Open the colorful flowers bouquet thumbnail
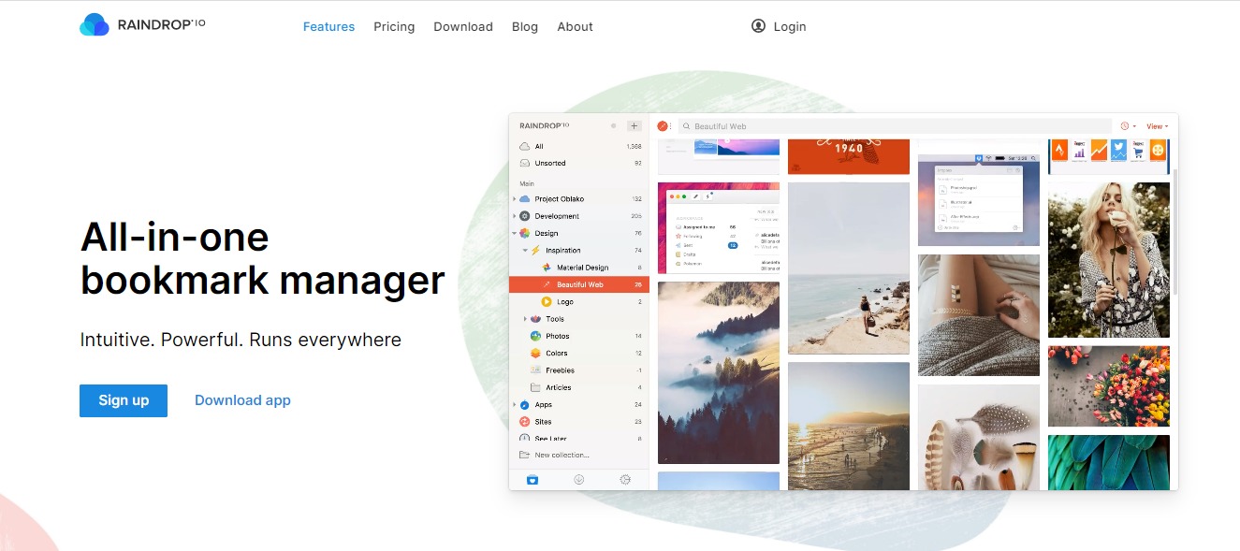Image resolution: width=1240 pixels, height=551 pixels. pyautogui.click(x=1109, y=386)
